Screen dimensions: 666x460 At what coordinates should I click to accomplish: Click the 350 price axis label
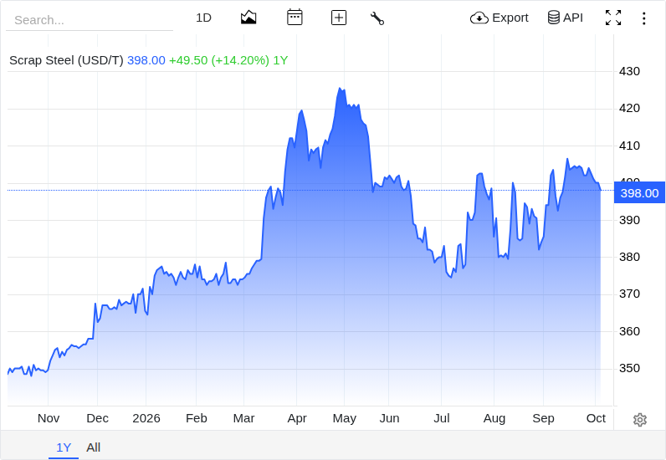pos(629,368)
